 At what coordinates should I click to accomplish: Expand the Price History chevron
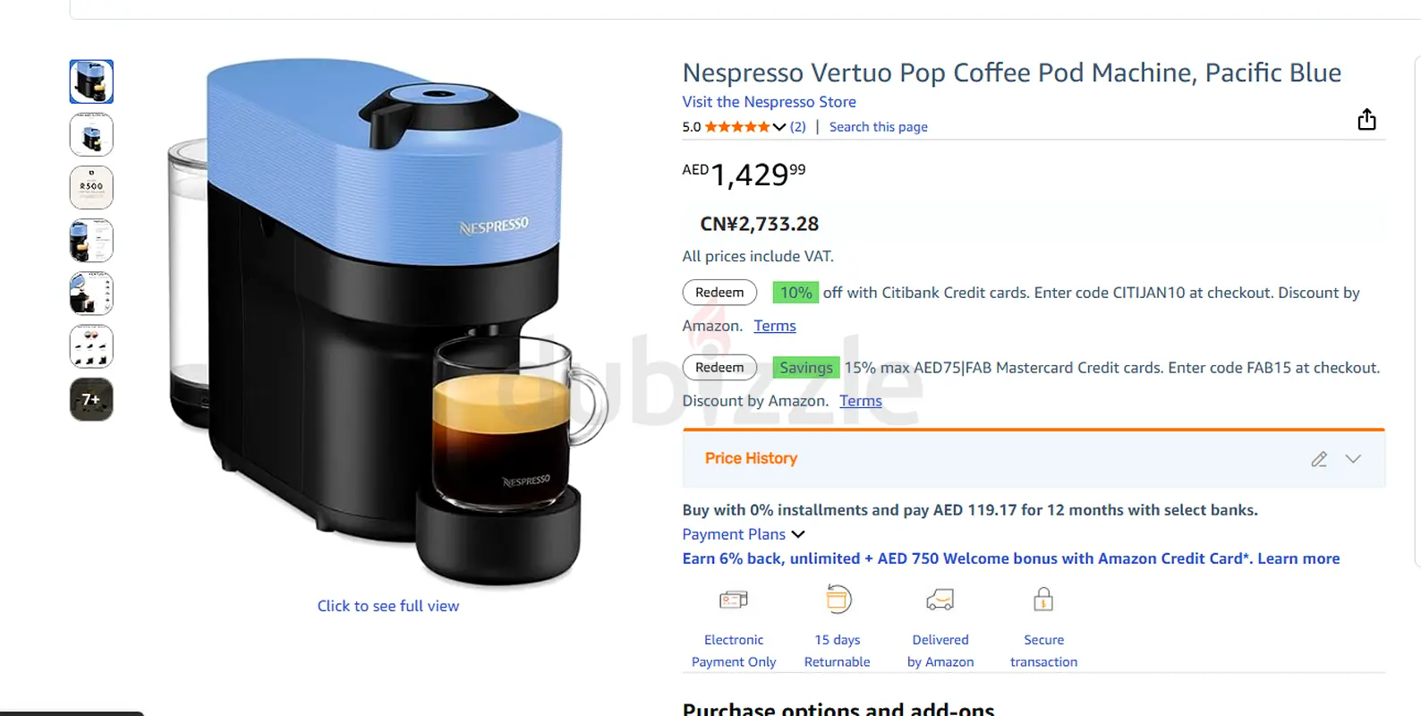click(x=1353, y=459)
